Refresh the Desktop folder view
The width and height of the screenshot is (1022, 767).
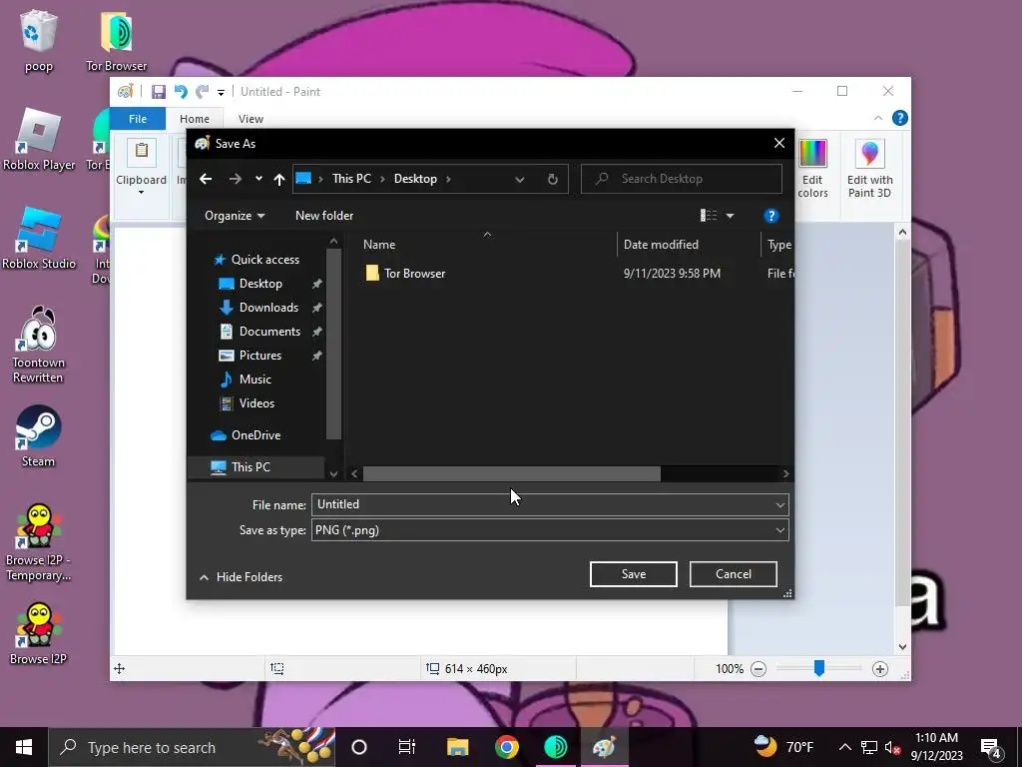pos(552,180)
